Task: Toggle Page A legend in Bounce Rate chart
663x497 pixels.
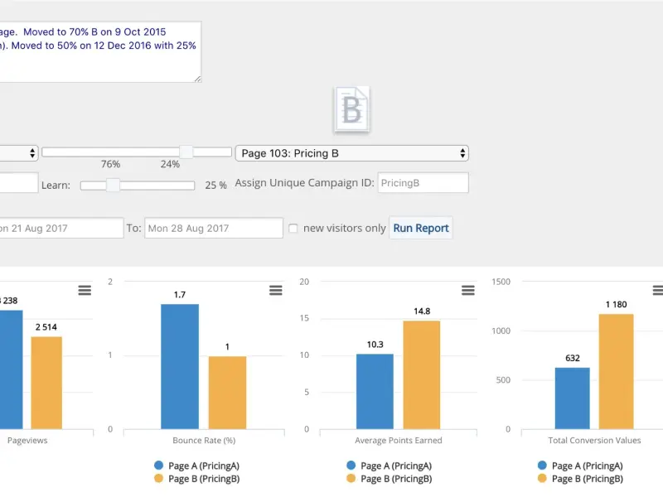Action: pos(197,466)
